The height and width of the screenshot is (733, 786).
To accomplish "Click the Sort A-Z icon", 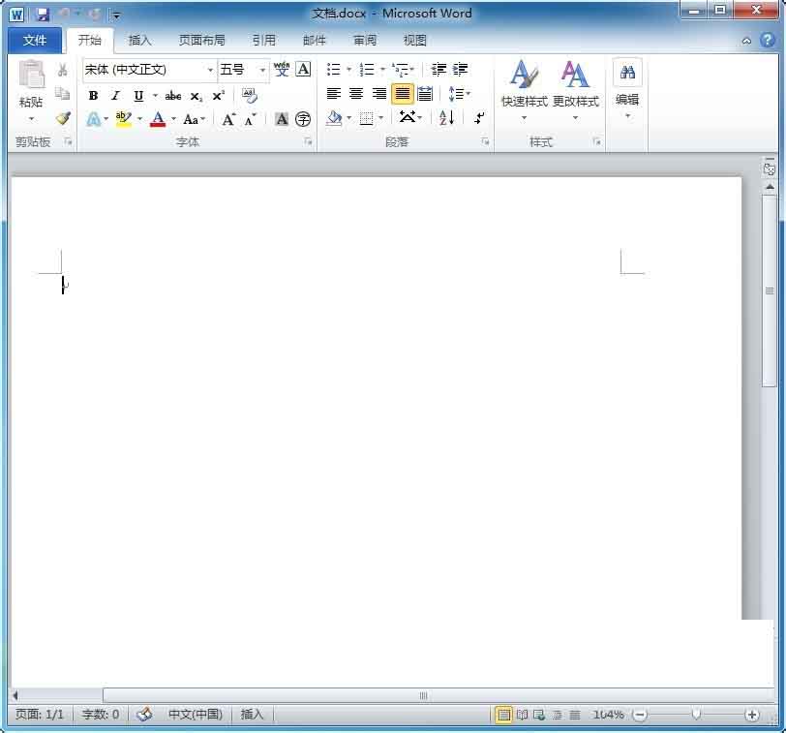I will point(446,118).
